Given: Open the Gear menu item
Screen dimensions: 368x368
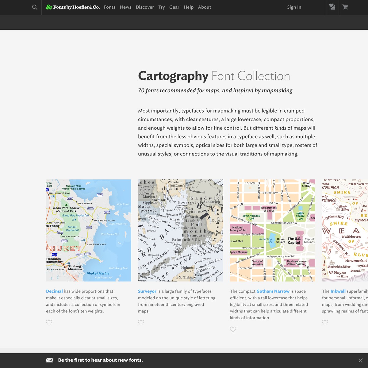Looking at the screenshot, I should tap(174, 7).
